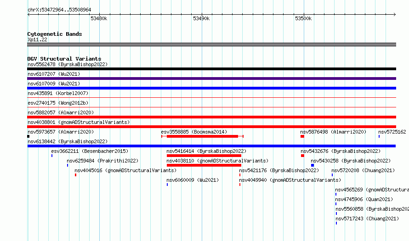Click the red esv3558885 Boomsma2014 bar

coord(202,136)
